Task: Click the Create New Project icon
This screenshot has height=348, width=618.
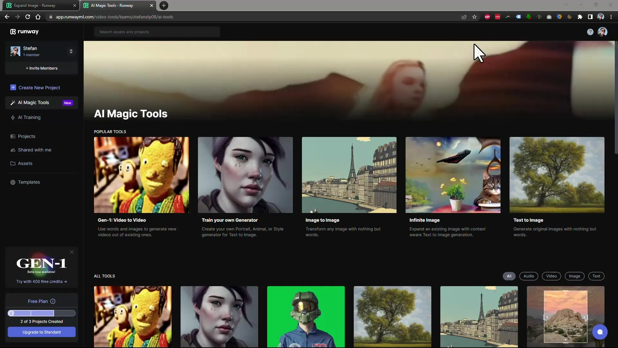Action: point(13,87)
